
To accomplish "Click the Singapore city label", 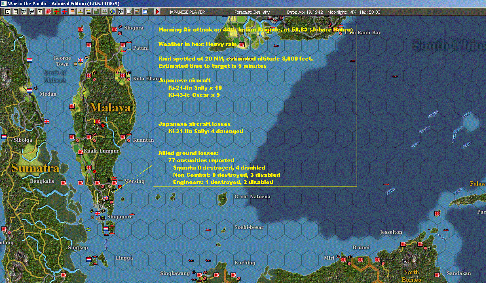I will [120, 217].
